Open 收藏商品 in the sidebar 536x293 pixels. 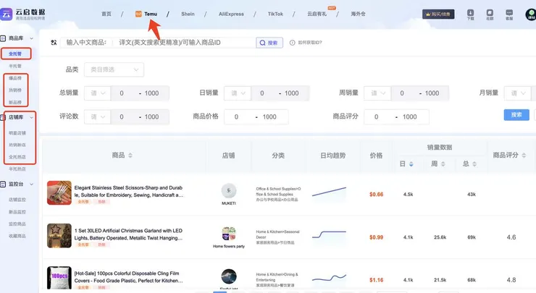click(x=17, y=236)
